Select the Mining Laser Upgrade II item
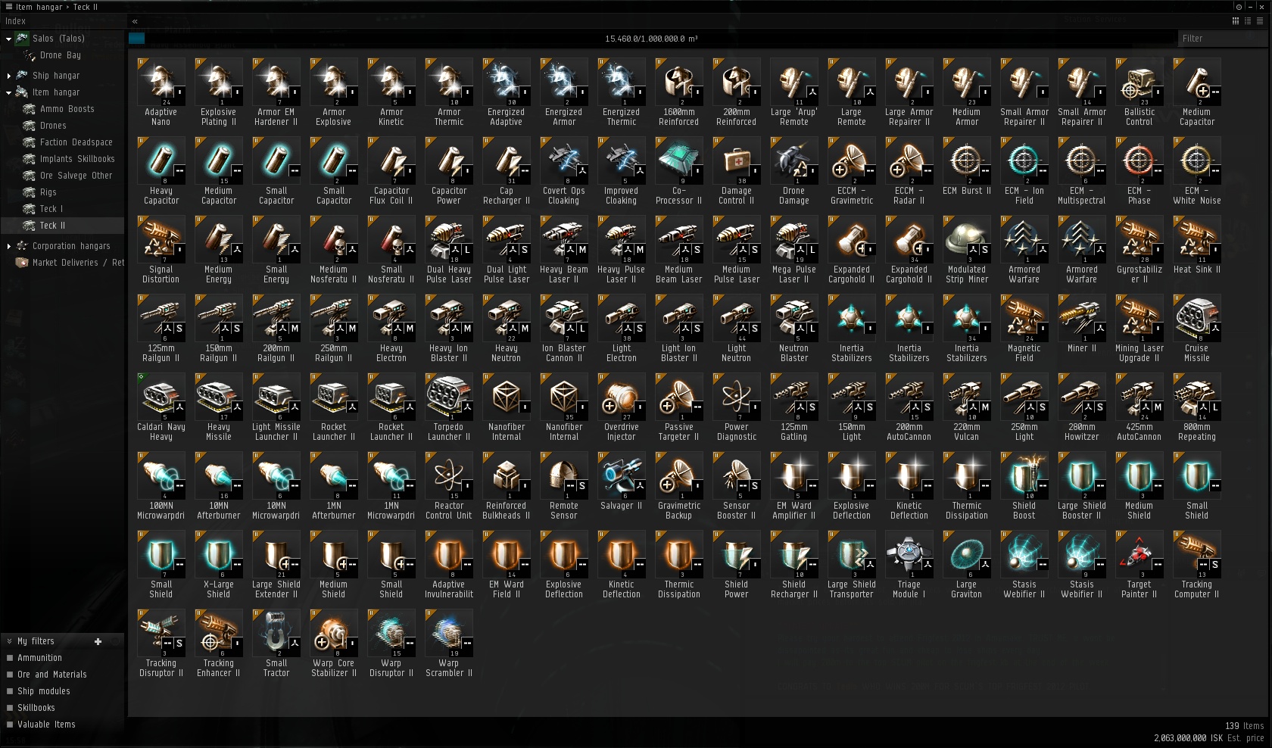The width and height of the screenshot is (1272, 748). (1139, 319)
